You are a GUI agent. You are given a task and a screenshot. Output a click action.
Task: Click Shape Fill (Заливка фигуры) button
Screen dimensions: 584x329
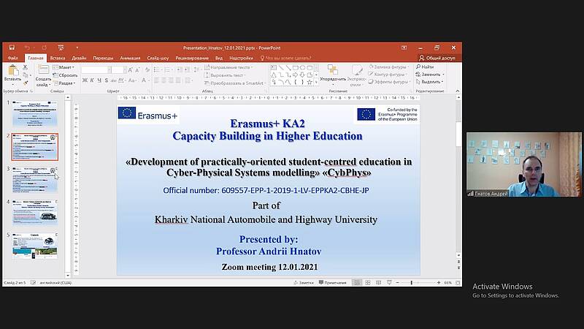389,67
